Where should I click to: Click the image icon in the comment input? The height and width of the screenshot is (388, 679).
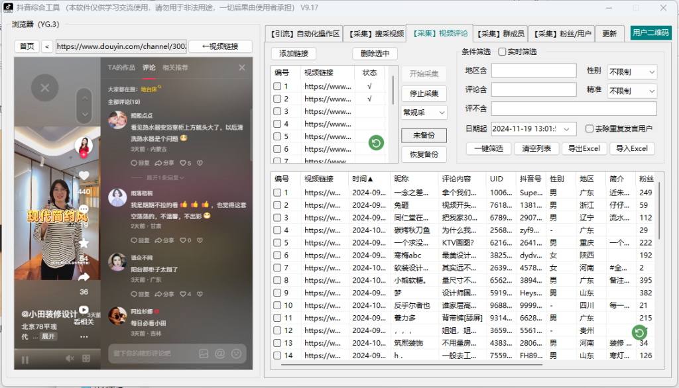click(x=204, y=354)
